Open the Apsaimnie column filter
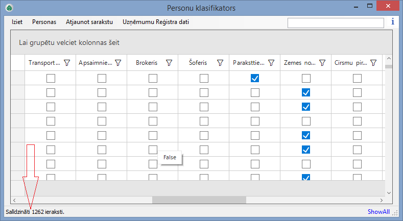The width and height of the screenshot is (403, 221). pyautogui.click(x=118, y=63)
